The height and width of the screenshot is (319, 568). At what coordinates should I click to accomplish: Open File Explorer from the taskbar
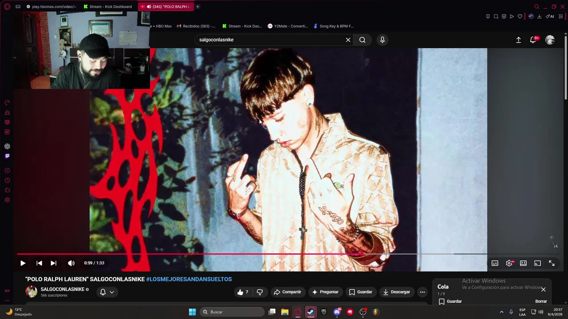(284, 312)
